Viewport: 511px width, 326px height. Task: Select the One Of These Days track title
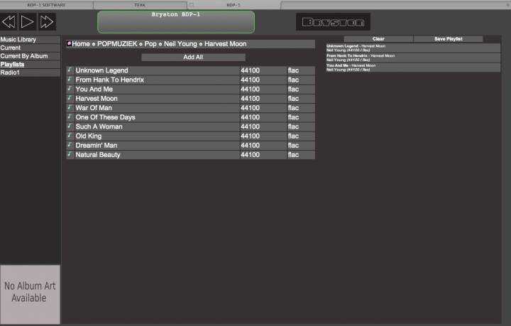(105, 117)
